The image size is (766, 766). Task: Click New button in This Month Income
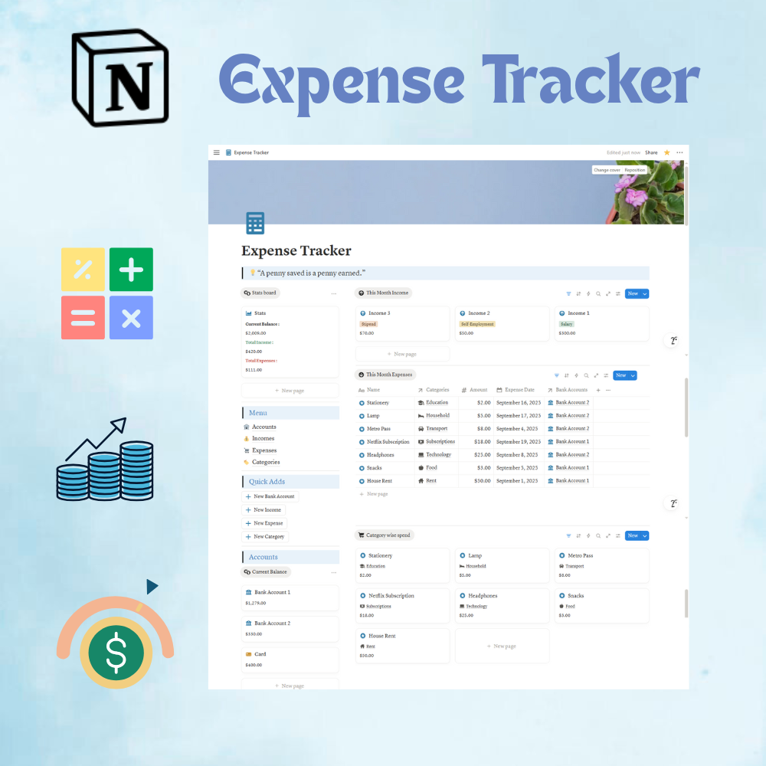tap(633, 293)
